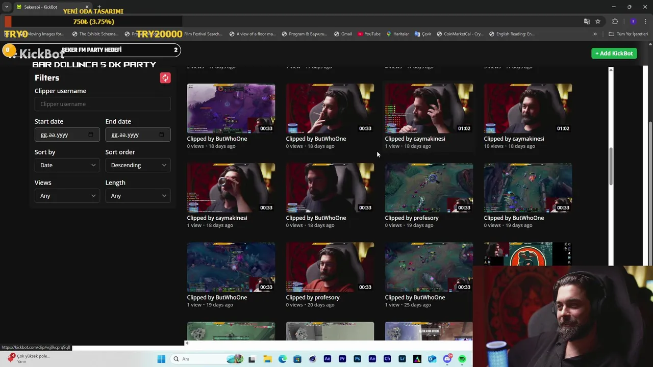
Task: Launch Adobe Animate from the taskbar
Action: click(x=372, y=359)
